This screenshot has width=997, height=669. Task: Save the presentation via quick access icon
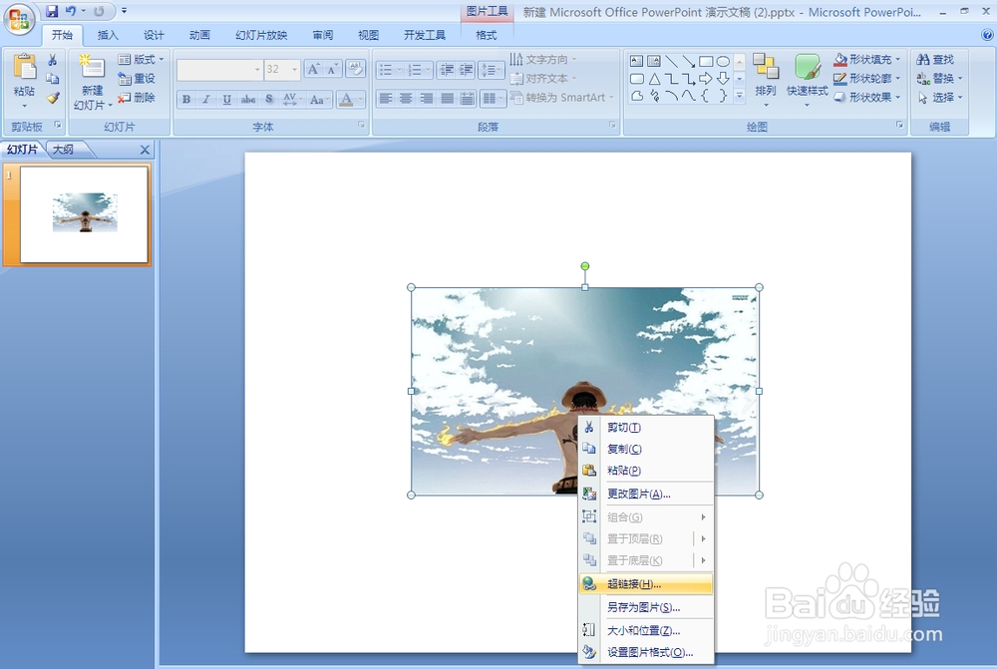52,11
